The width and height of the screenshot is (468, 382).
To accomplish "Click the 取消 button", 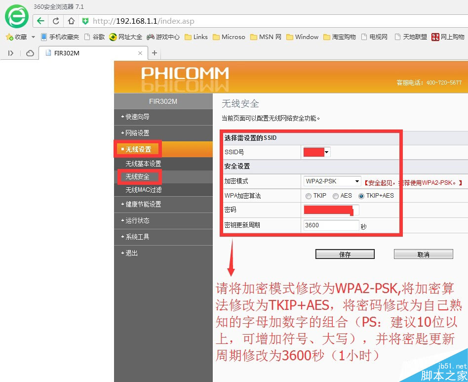I will [x=423, y=254].
